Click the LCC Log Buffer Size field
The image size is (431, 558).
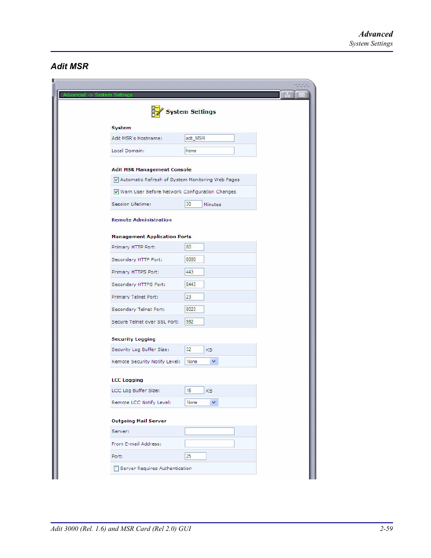[x=194, y=390]
